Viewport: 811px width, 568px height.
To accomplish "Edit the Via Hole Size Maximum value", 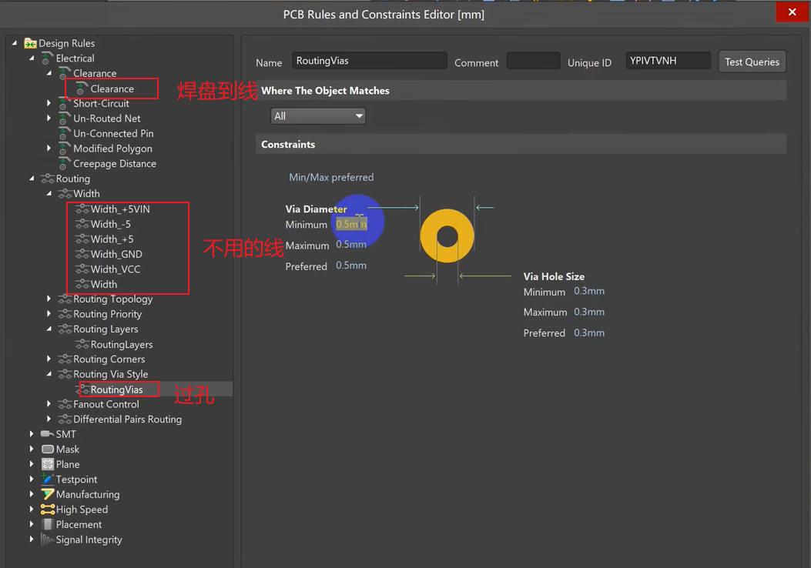I will coord(589,312).
